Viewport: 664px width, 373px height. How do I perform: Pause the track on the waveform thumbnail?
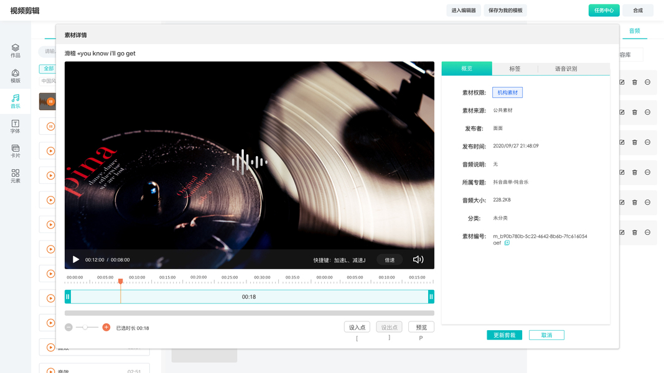tap(50, 101)
